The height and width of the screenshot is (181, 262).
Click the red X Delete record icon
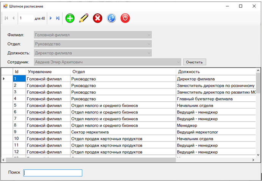pos(97,18)
